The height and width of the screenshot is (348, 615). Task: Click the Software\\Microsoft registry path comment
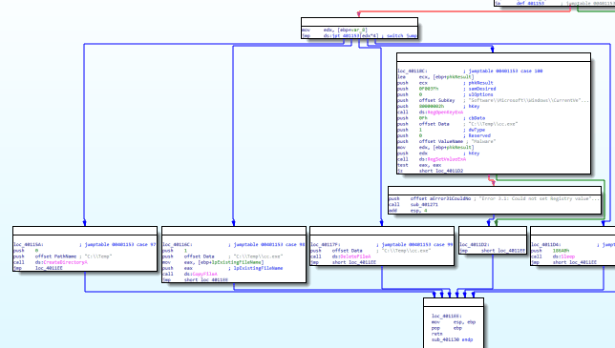pyautogui.click(x=529, y=100)
